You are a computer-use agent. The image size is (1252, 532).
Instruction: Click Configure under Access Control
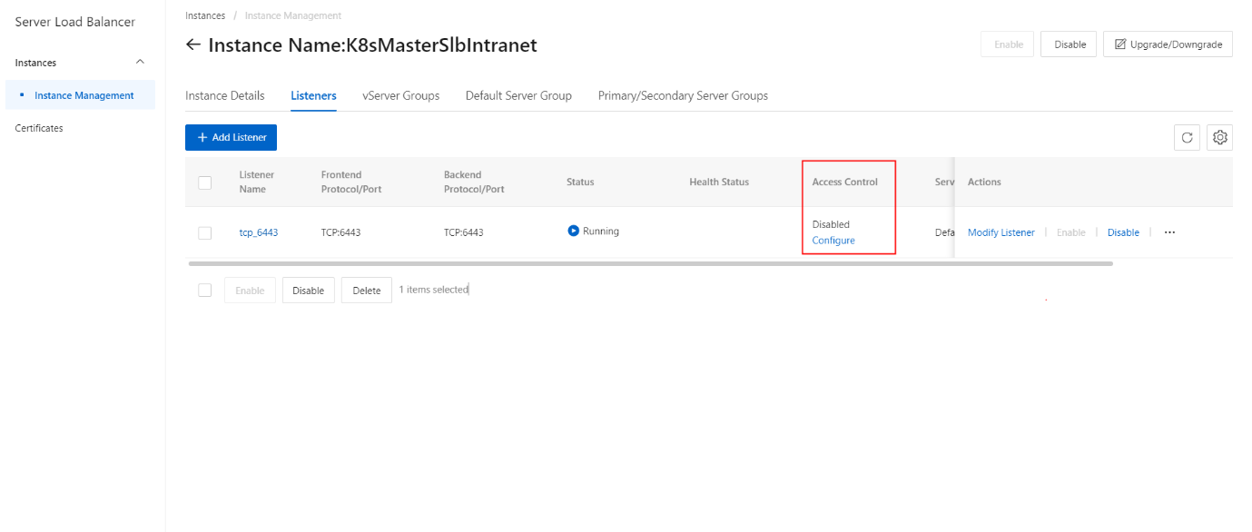(833, 241)
